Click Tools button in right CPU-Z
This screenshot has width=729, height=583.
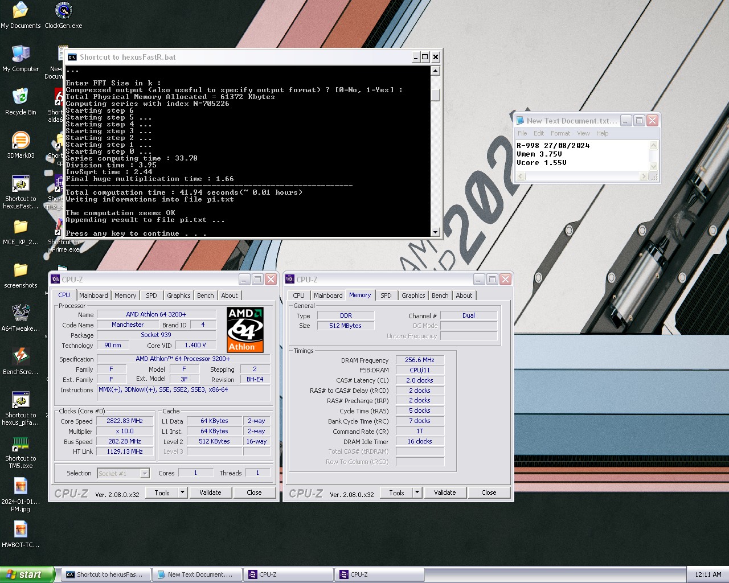(x=397, y=492)
